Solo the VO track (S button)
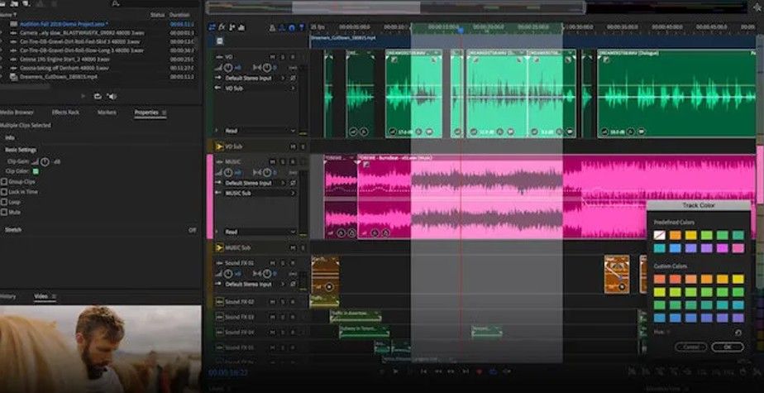The image size is (764, 393). point(282,58)
